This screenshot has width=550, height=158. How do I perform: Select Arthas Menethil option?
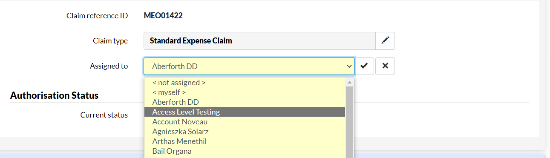pyautogui.click(x=245, y=141)
